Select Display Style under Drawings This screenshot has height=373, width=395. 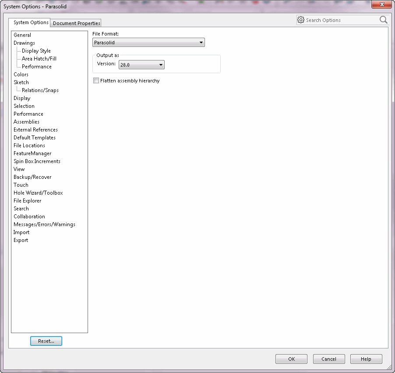click(36, 51)
